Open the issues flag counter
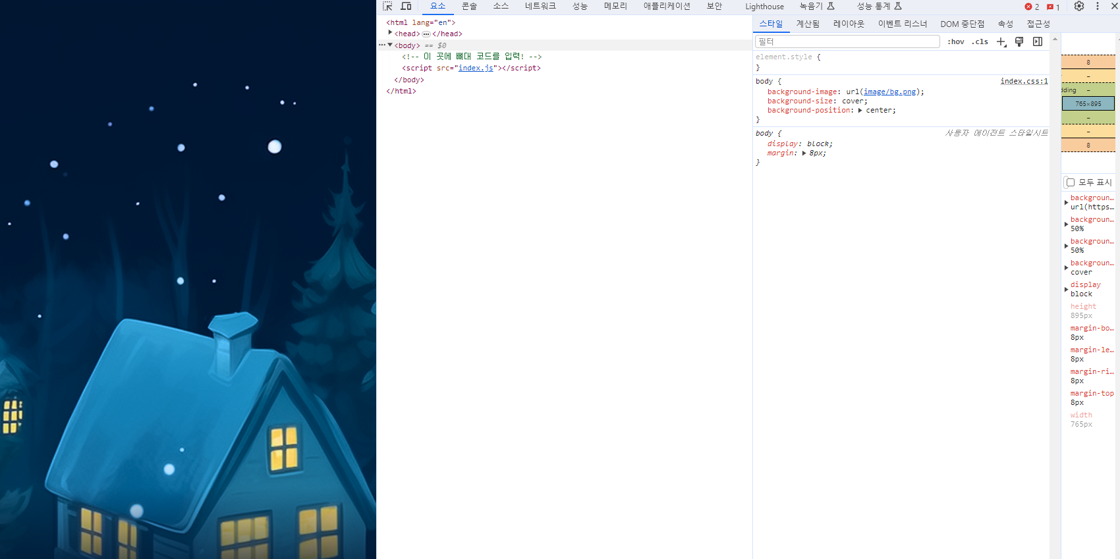This screenshot has height=559, width=1120. pos(1053,7)
